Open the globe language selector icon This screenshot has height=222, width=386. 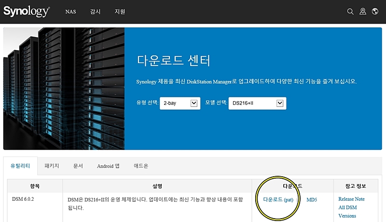(375, 11)
